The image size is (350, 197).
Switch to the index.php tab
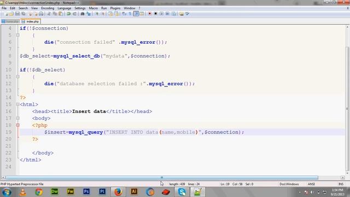click(x=31, y=21)
